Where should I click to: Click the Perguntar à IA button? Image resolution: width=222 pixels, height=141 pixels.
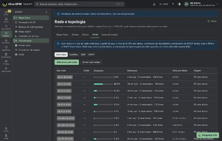[x=208, y=135]
